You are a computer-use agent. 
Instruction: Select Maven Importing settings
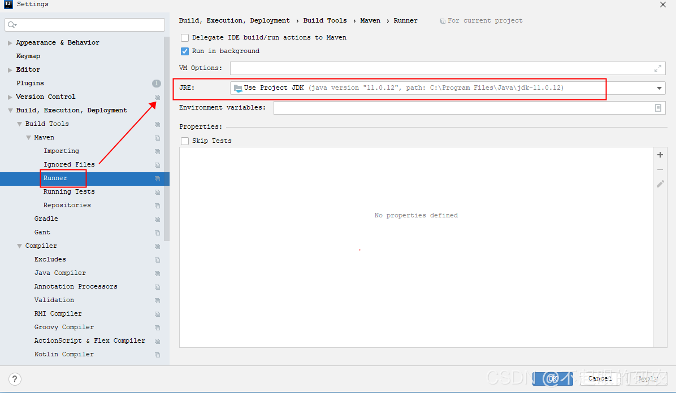point(61,151)
